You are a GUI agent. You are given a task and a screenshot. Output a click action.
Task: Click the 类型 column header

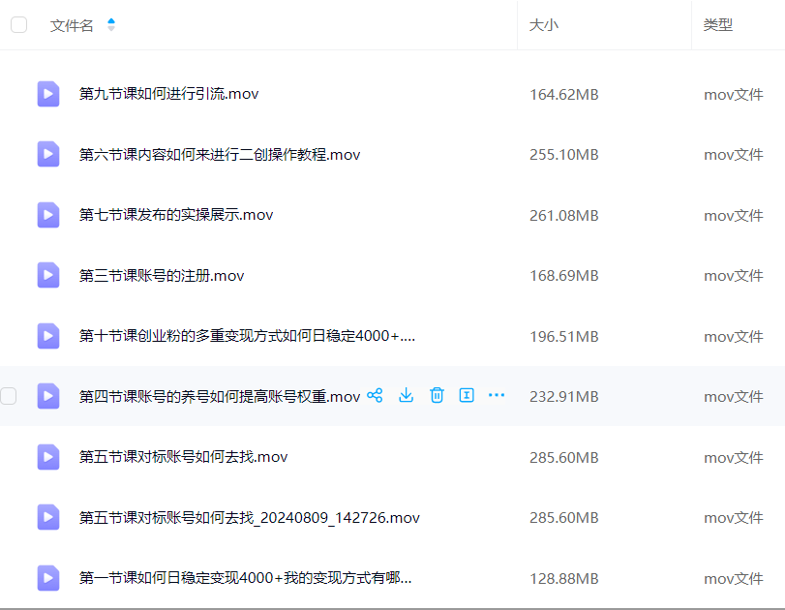click(x=718, y=25)
